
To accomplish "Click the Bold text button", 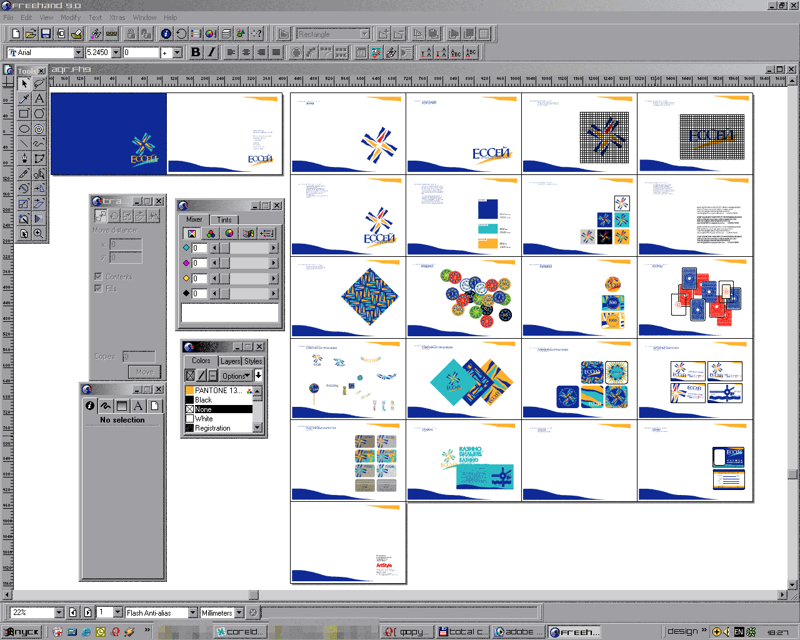I will click(196, 52).
